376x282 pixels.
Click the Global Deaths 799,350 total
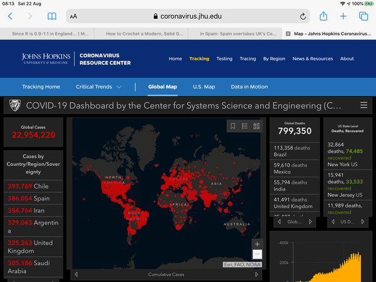coord(295,131)
